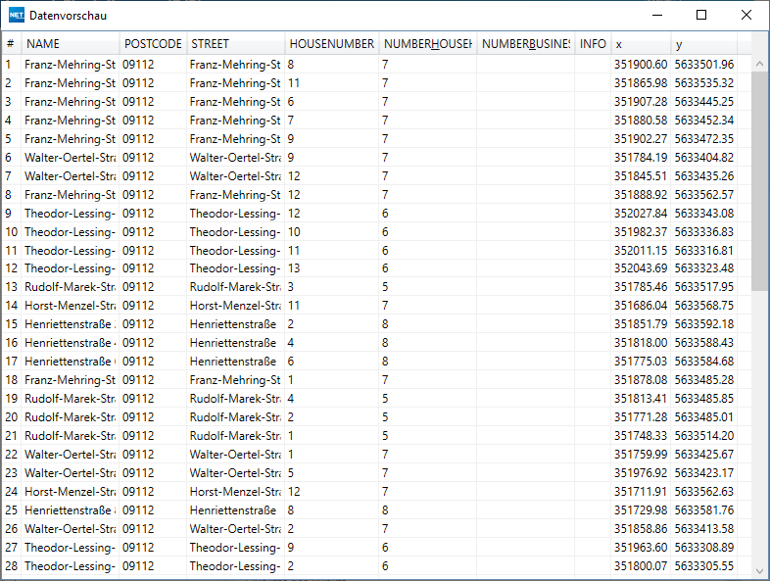Close the Datenvorschau window
Viewport: 770px width, 581px height.
[x=746, y=16]
